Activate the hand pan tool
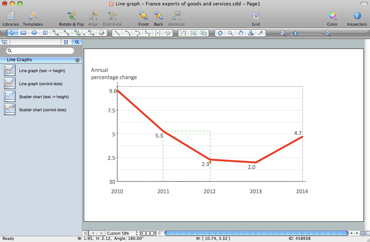Viewport: 370px width, 242px height. [x=240, y=33]
